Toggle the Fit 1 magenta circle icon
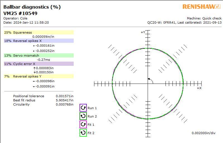 [x=83, y=124]
